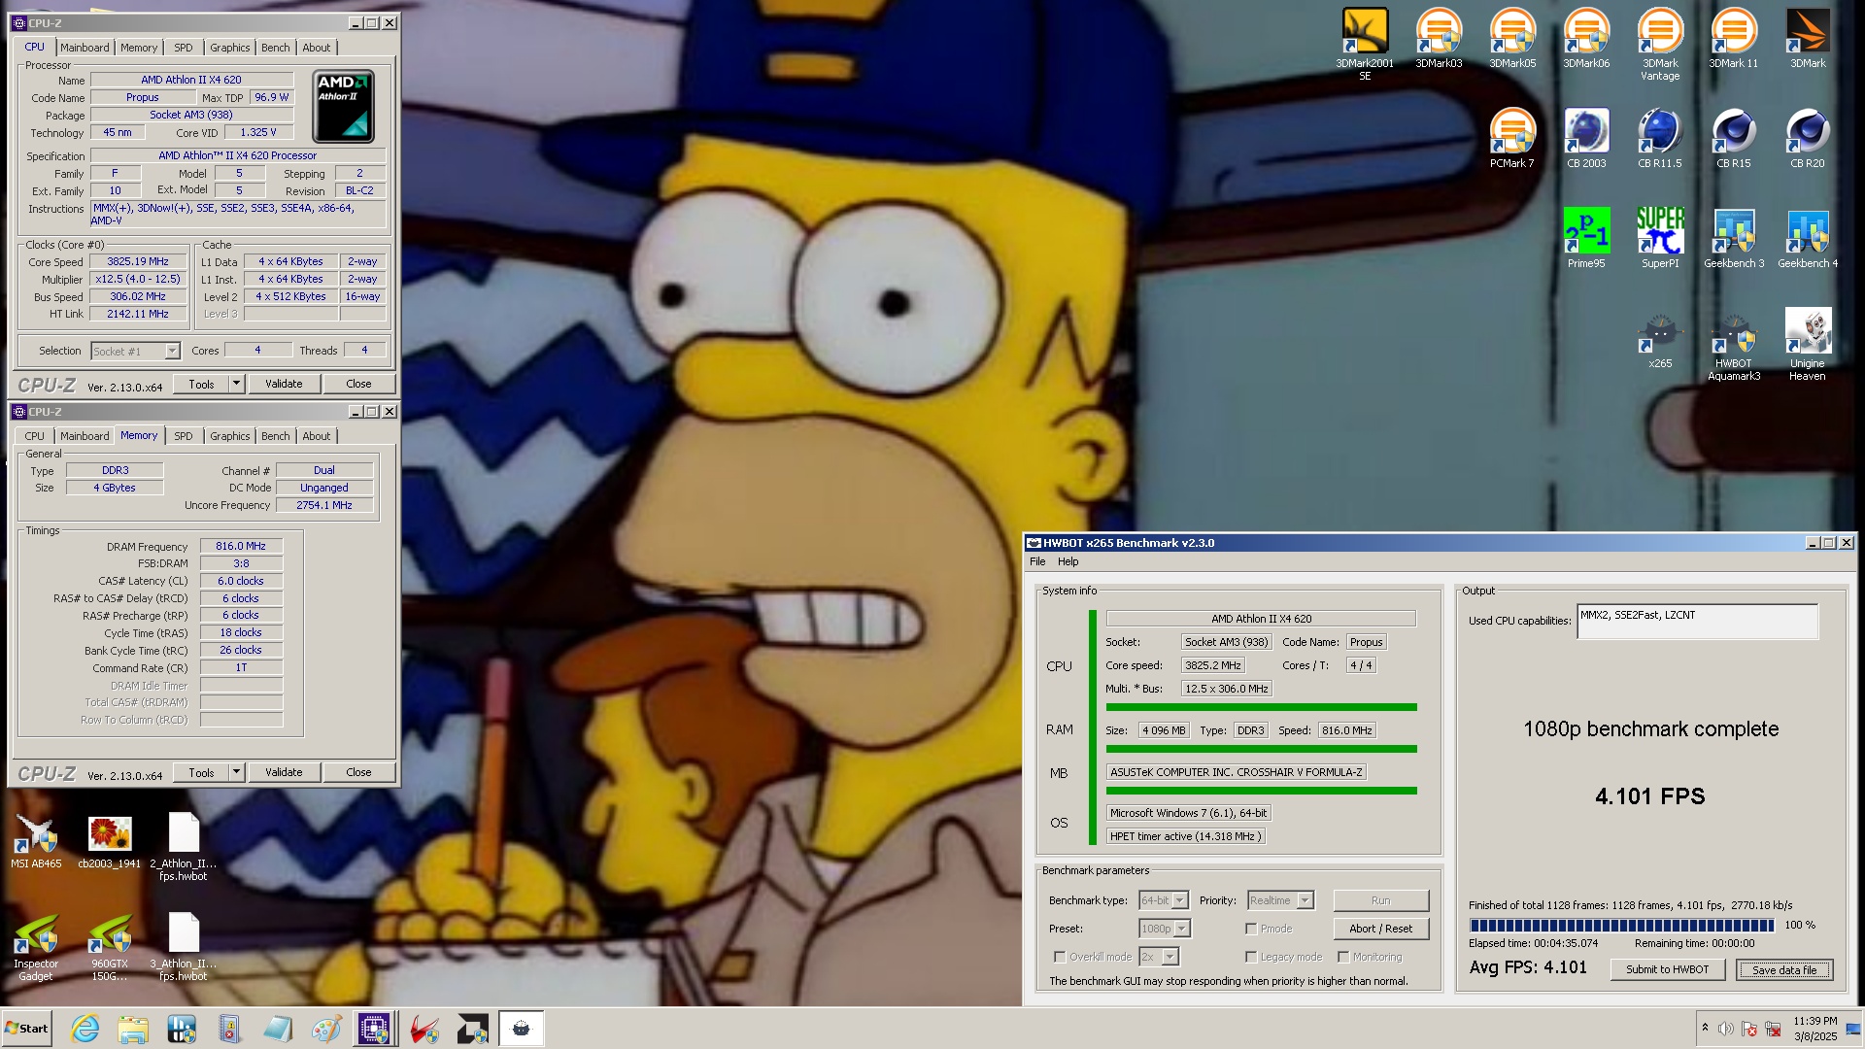The height and width of the screenshot is (1049, 1865).
Task: Launch the PCMark 7 desktop icon
Action: pyautogui.click(x=1512, y=139)
